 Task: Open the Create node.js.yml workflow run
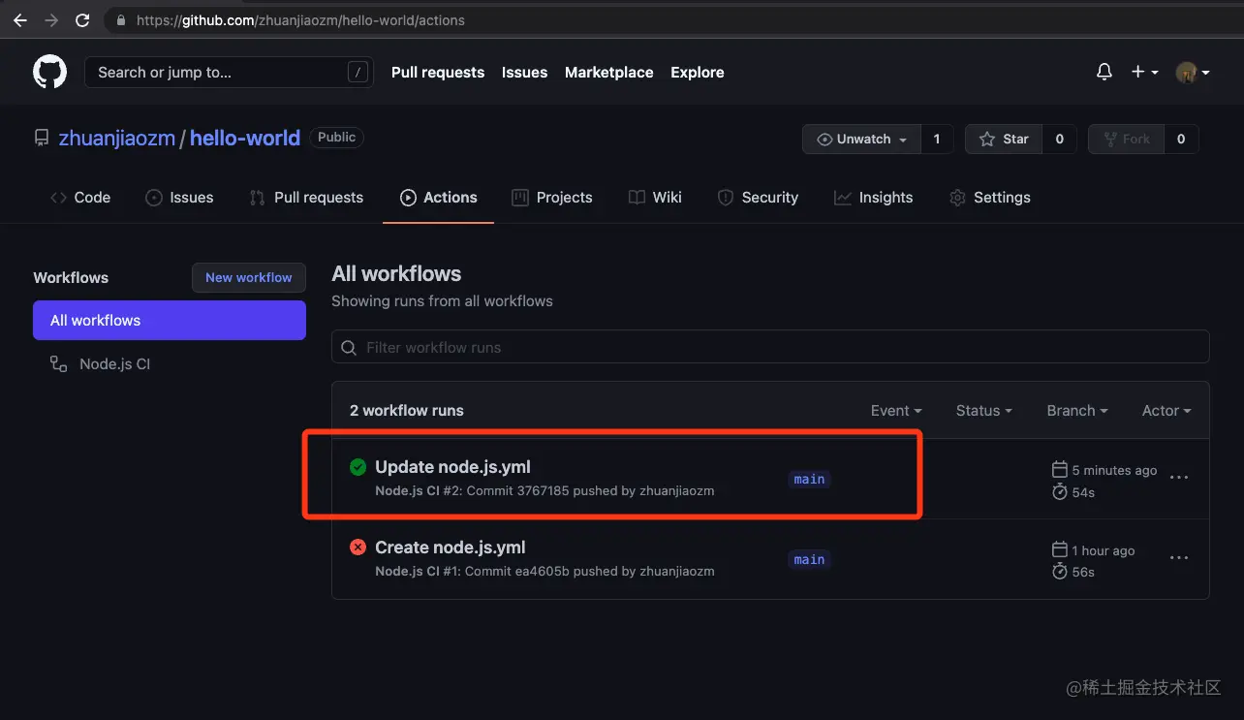451,548
